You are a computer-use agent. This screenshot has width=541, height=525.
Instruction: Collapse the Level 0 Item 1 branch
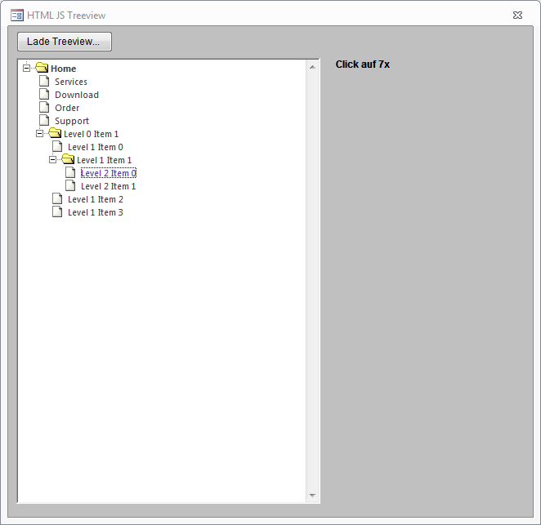(x=40, y=134)
